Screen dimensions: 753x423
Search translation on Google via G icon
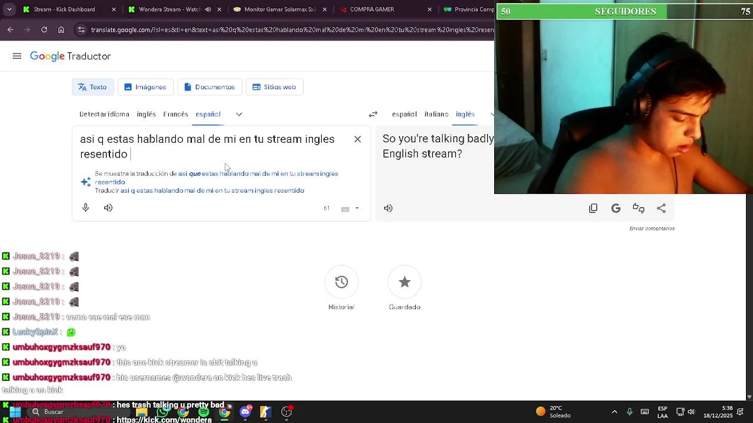tap(616, 208)
